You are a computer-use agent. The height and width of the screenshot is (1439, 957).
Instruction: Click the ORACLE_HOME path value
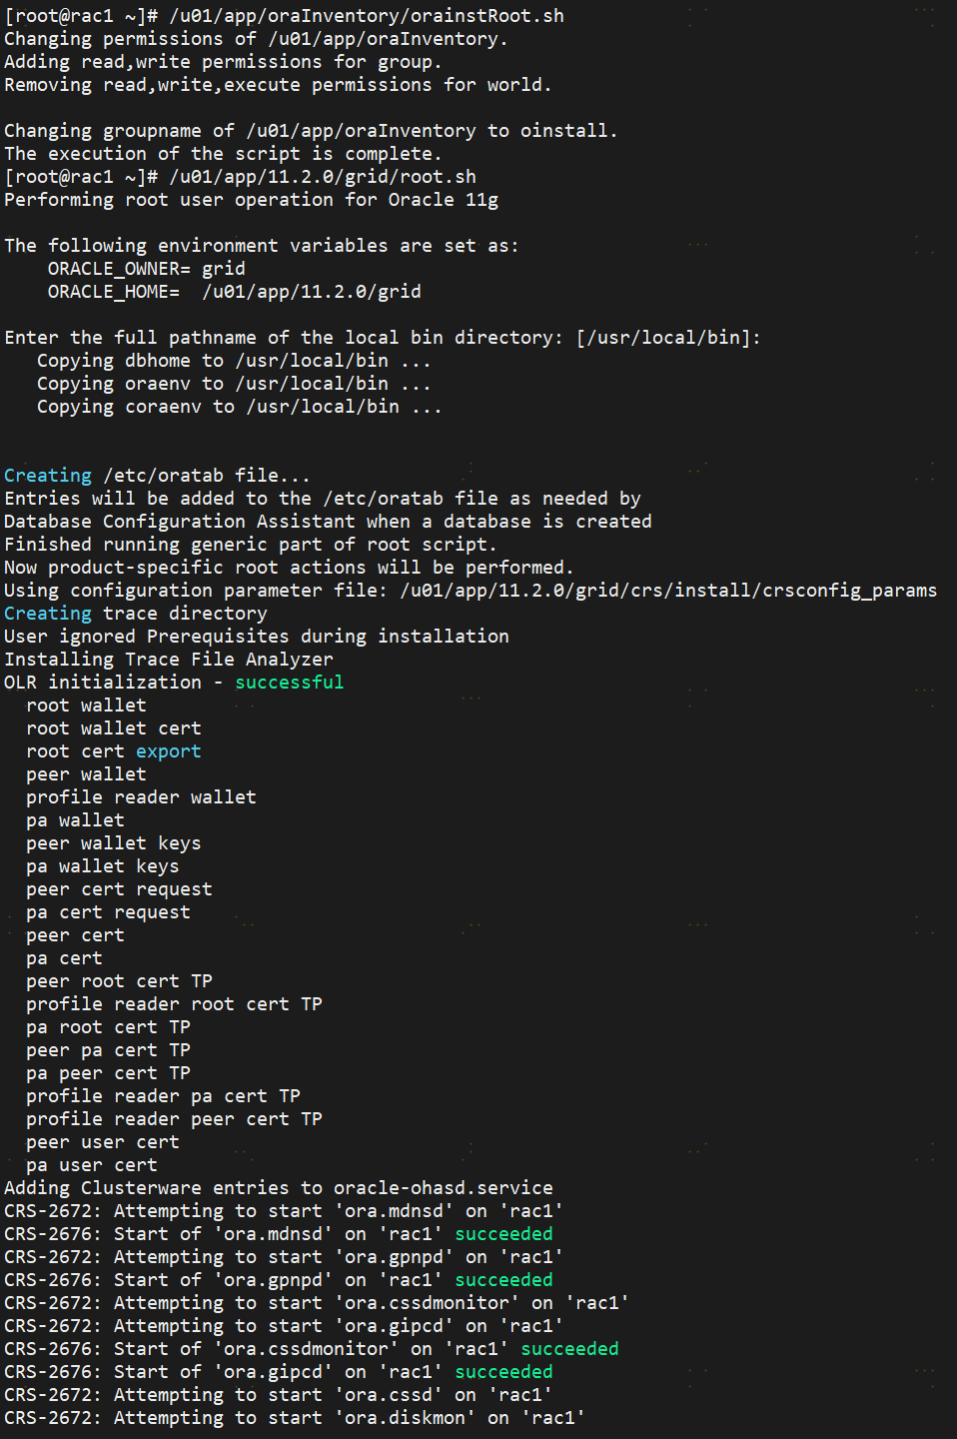[312, 292]
